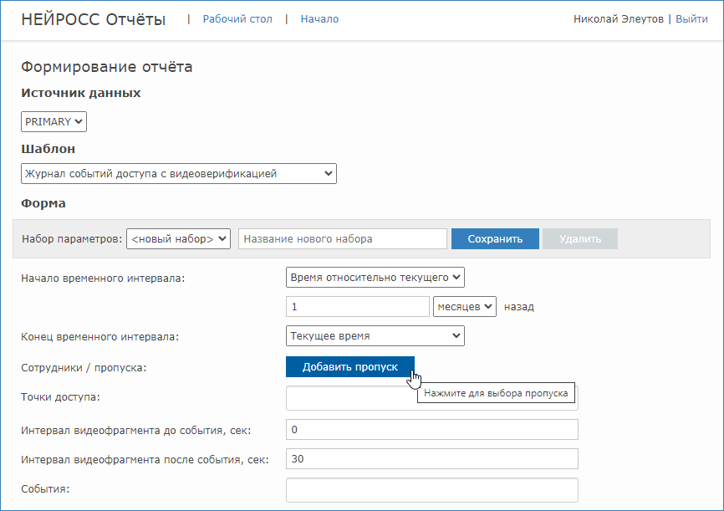
Task: Click the Название нового набора field
Action: (343, 238)
